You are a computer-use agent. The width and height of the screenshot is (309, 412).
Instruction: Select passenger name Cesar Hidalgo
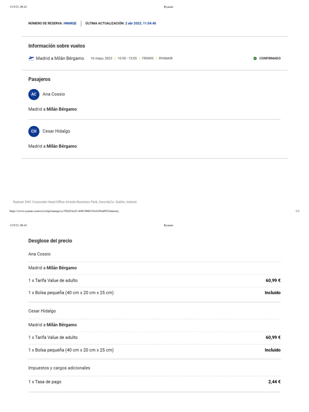pos(56,131)
